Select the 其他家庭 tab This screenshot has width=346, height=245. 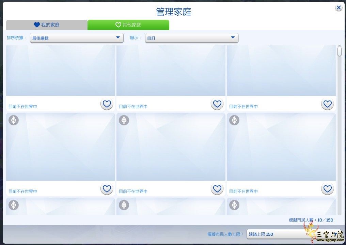pyautogui.click(x=128, y=25)
